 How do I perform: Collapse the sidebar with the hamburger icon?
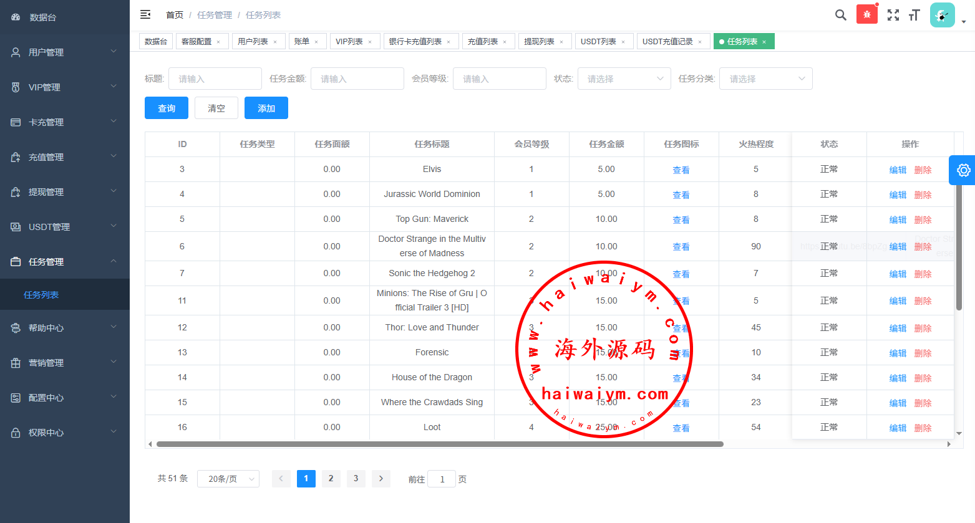pyautogui.click(x=145, y=14)
